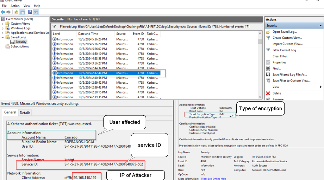
Task: Collapse the Saved Logs tree node
Action: pos(3,37)
